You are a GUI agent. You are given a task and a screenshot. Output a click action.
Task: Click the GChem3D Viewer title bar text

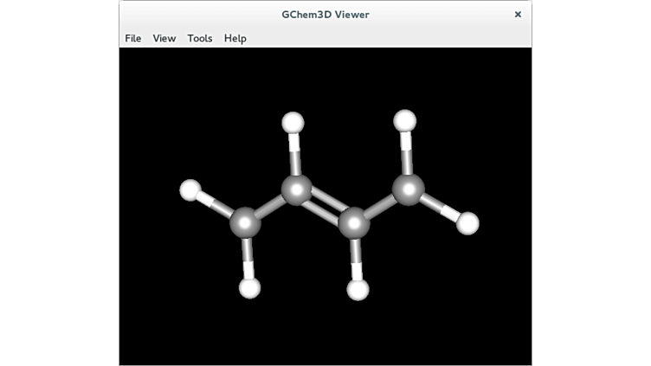click(325, 14)
